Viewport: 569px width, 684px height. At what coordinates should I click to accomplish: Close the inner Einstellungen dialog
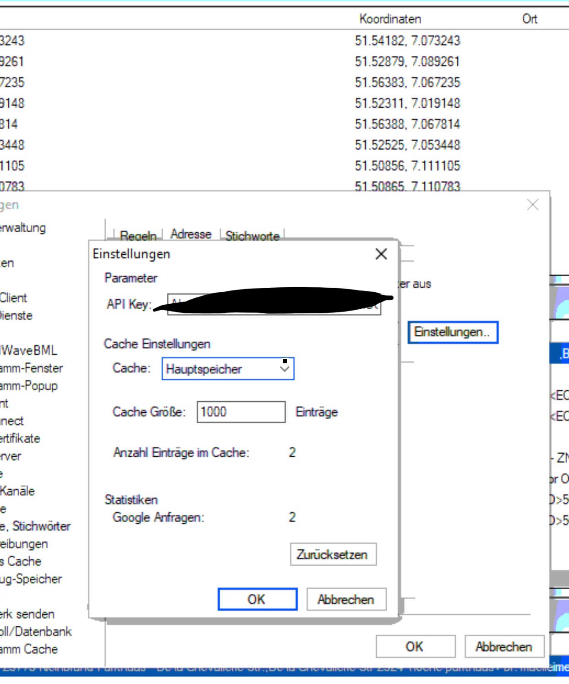[381, 254]
